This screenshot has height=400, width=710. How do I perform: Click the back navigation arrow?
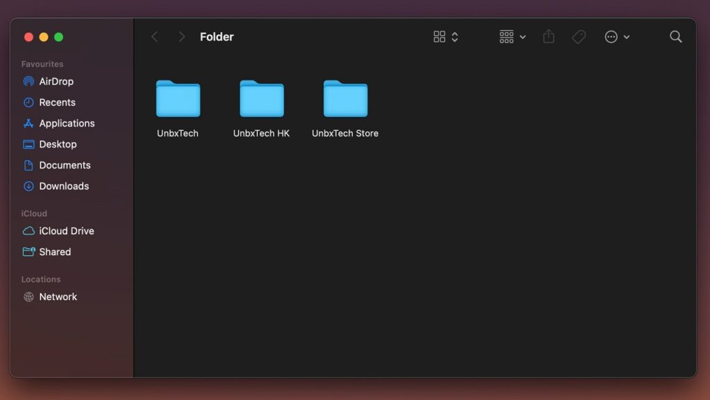click(x=154, y=36)
